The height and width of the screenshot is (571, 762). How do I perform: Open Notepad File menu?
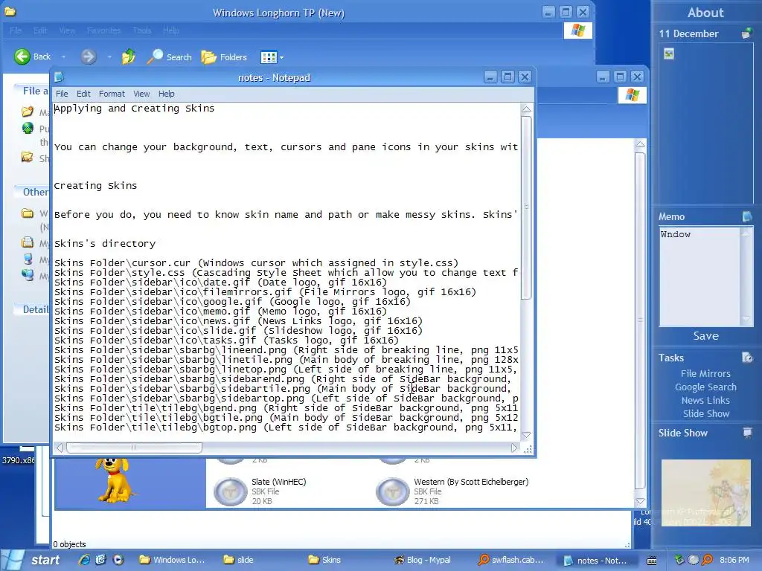click(62, 94)
